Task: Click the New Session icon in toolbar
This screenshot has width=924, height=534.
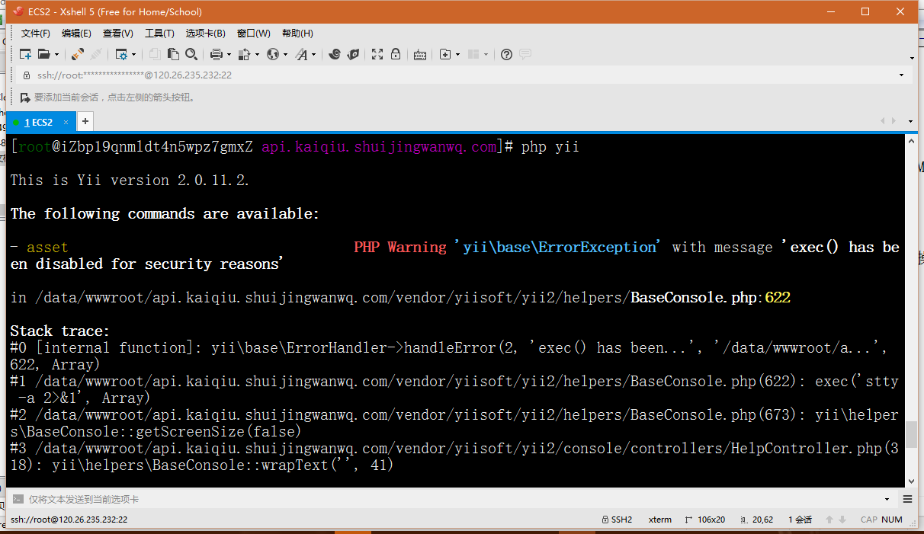Action: click(x=25, y=54)
